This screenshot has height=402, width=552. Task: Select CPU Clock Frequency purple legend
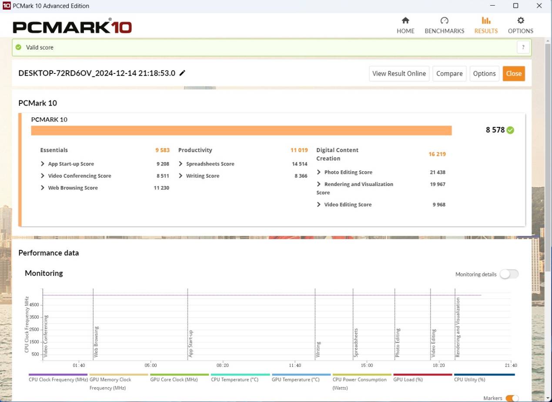58,378
